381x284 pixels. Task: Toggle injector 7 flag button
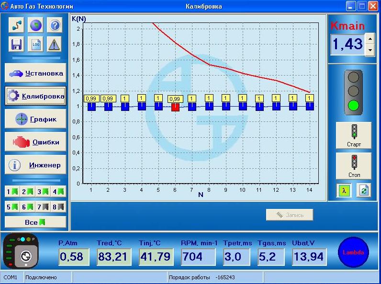(43, 207)
